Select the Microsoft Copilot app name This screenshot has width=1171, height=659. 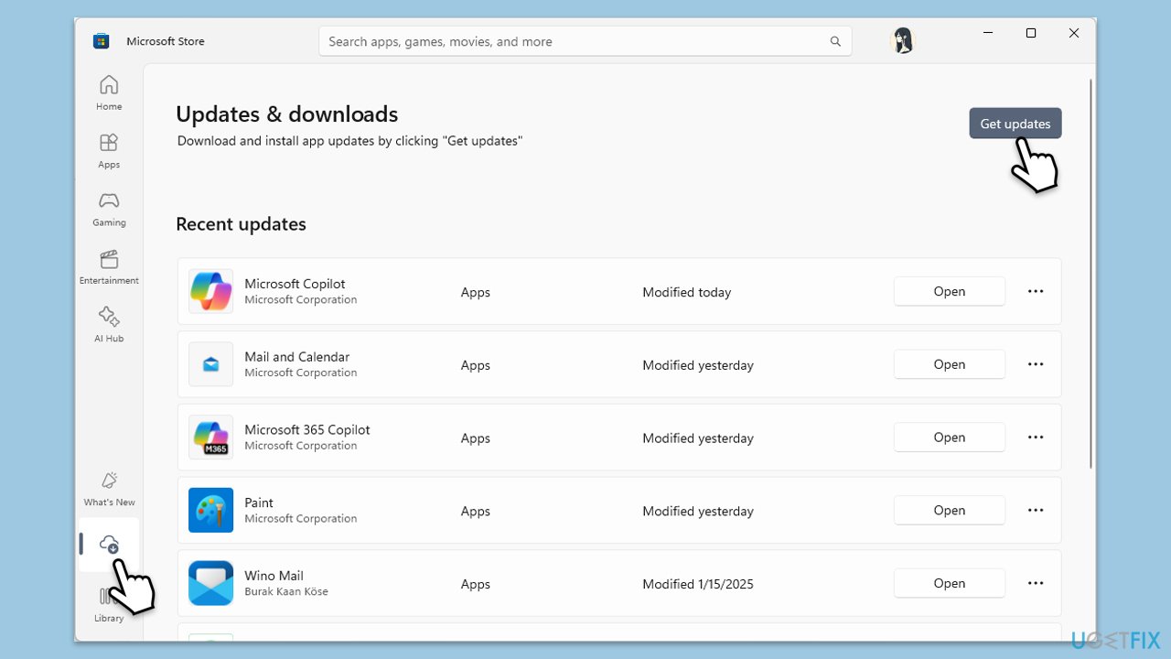pos(295,284)
